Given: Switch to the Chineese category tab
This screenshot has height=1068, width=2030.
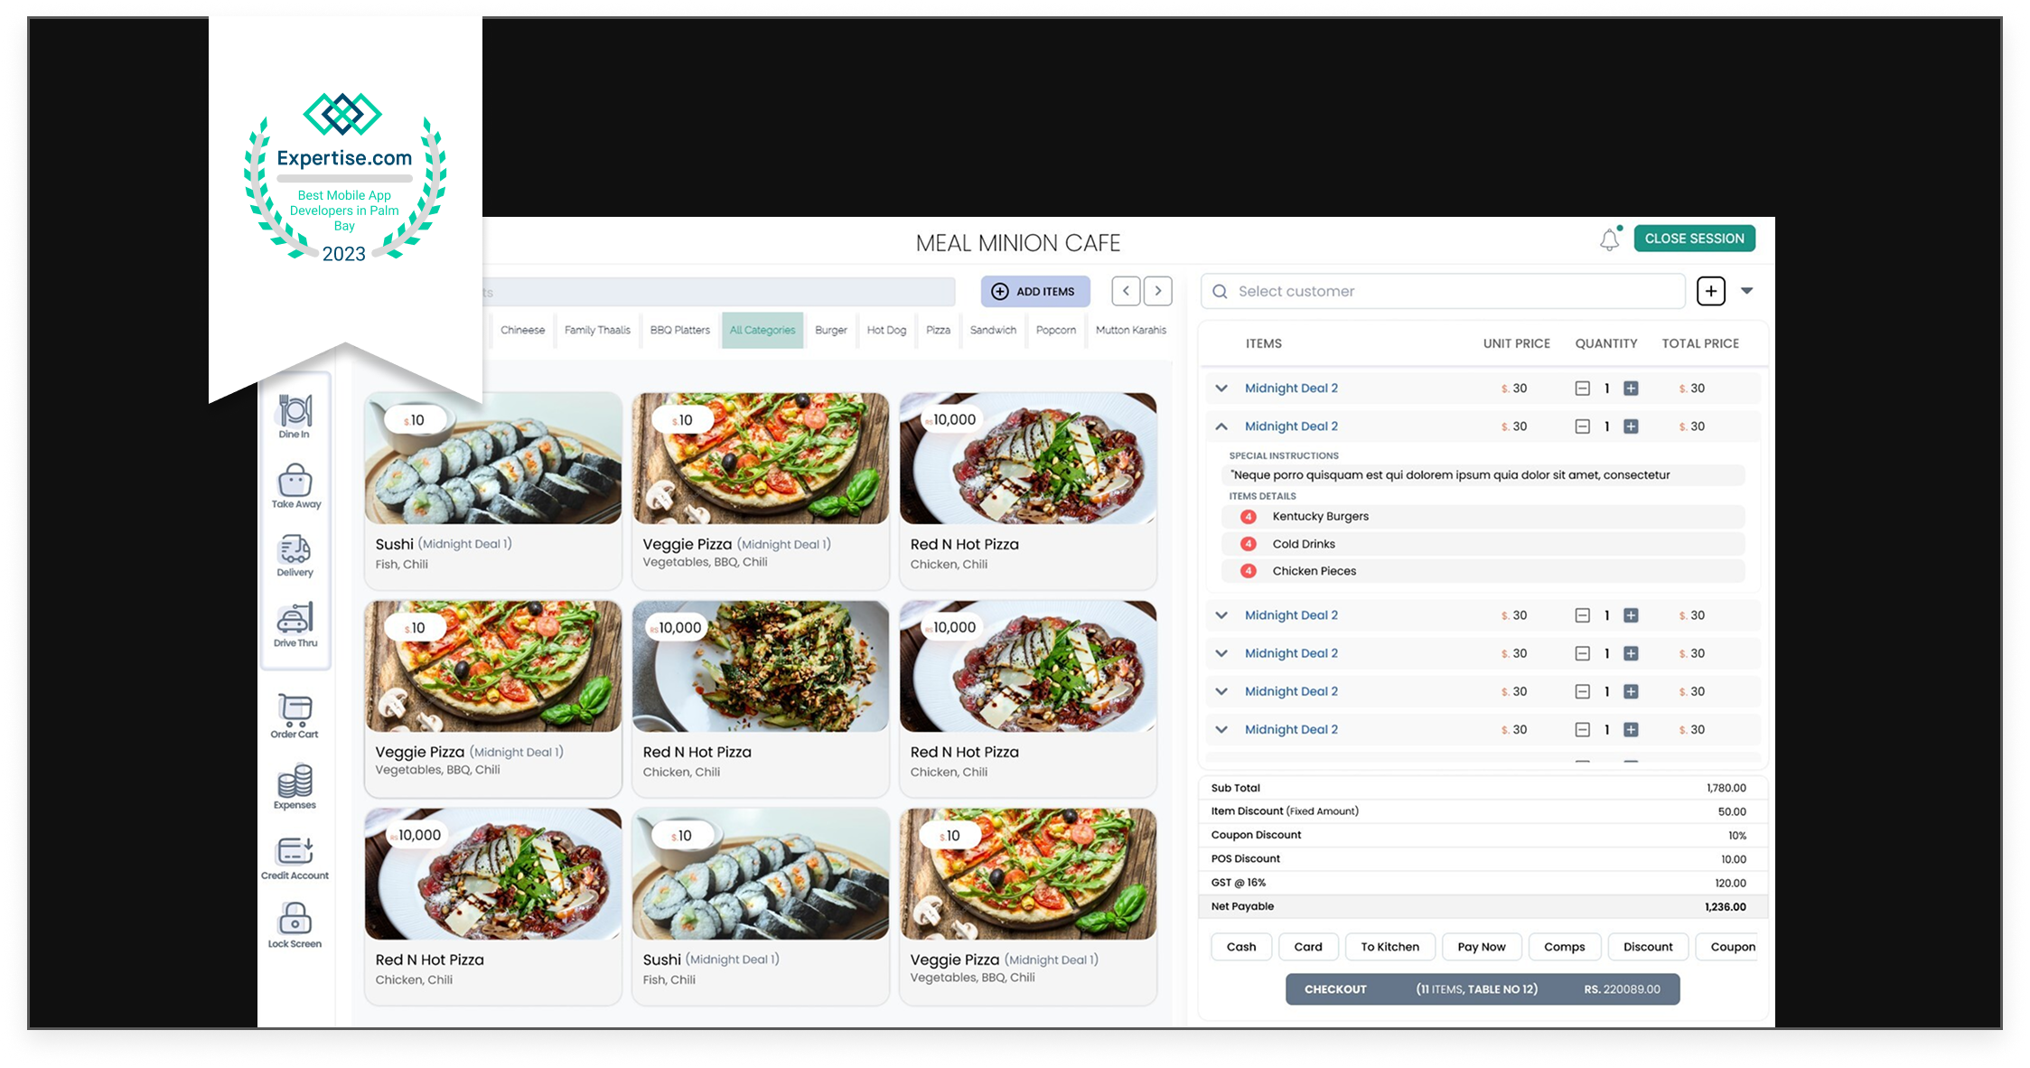Looking at the screenshot, I should pos(523,331).
